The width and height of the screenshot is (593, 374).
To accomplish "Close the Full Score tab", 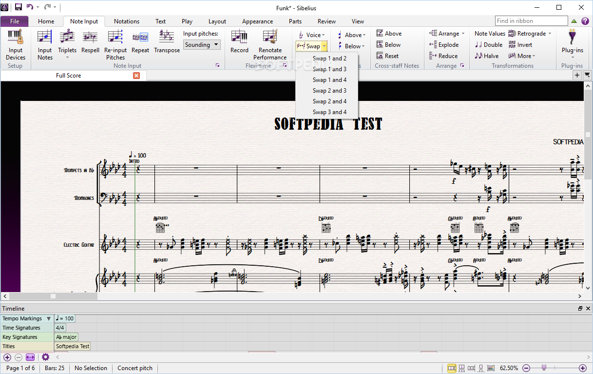I will pyautogui.click(x=136, y=76).
